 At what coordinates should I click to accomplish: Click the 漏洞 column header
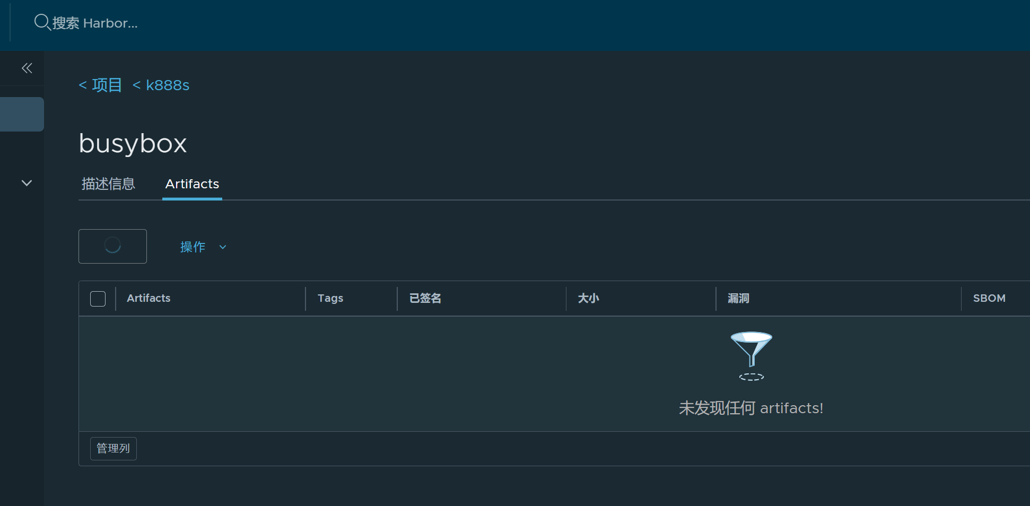(738, 298)
